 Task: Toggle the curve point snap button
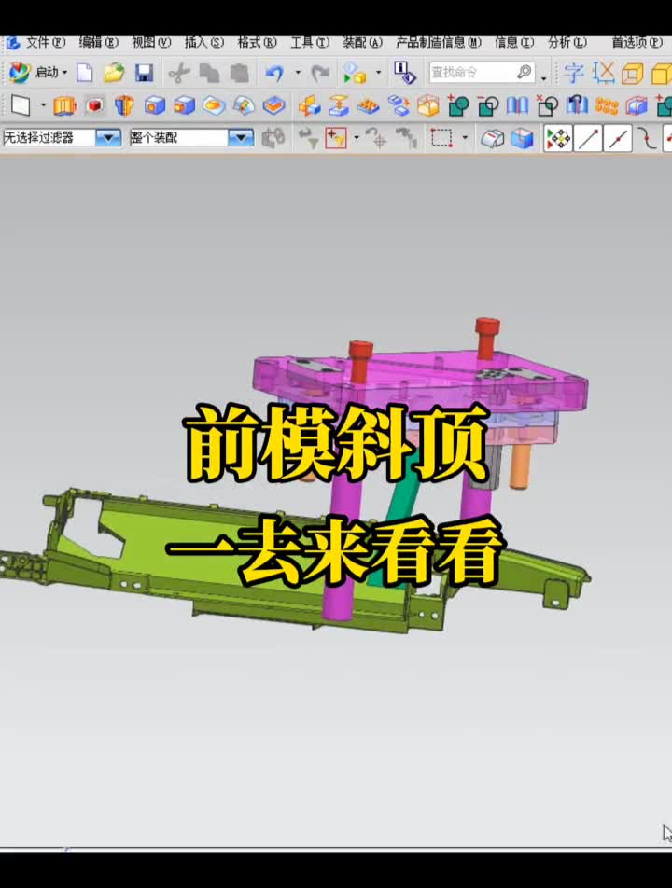pyautogui.click(x=647, y=139)
